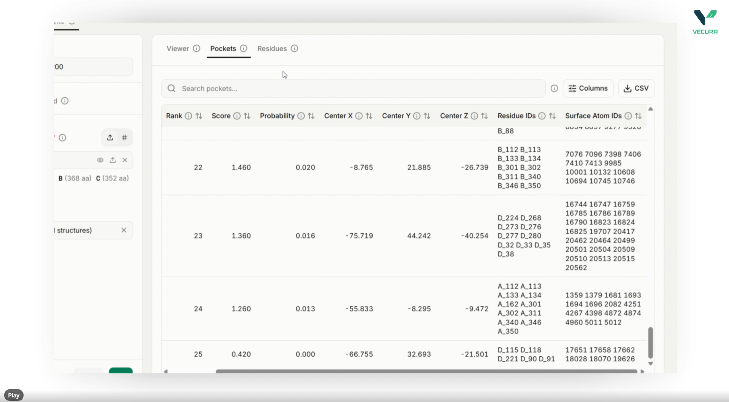The width and height of the screenshot is (729, 402).
Task: Remove the structure with the X icon
Action: pyautogui.click(x=125, y=160)
